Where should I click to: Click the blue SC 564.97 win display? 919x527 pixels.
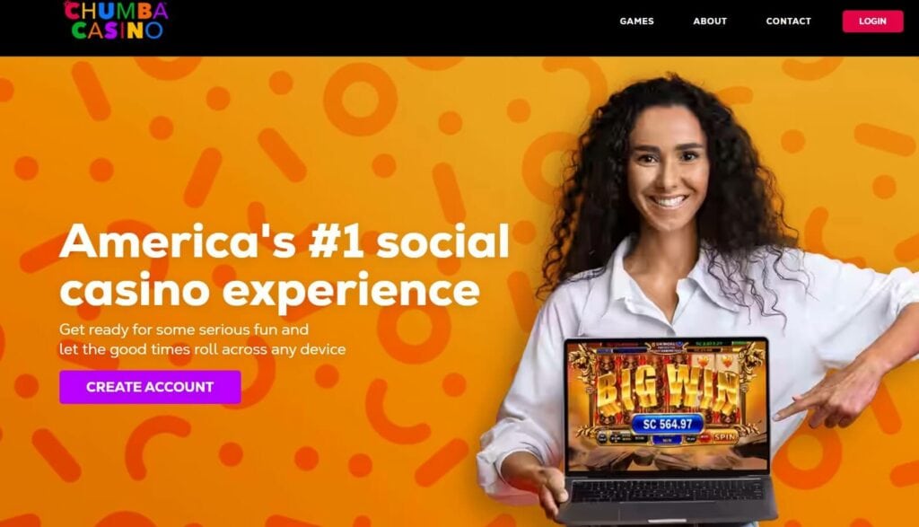point(667,424)
